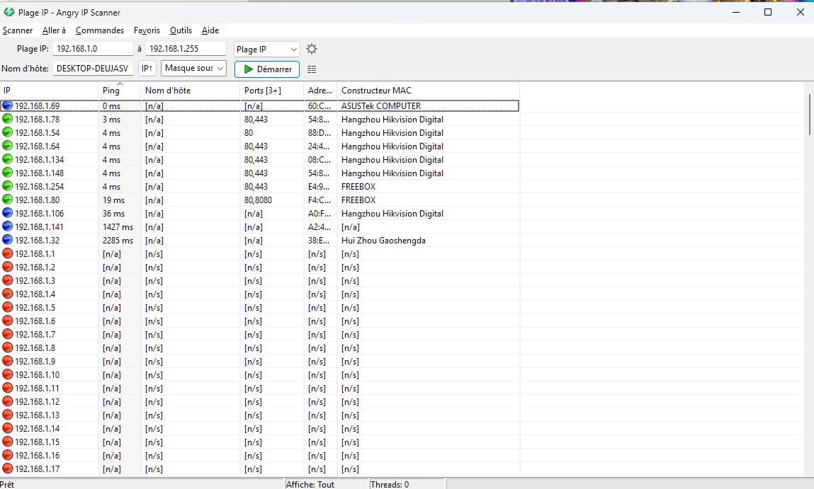Open the Outils menu

click(x=181, y=30)
